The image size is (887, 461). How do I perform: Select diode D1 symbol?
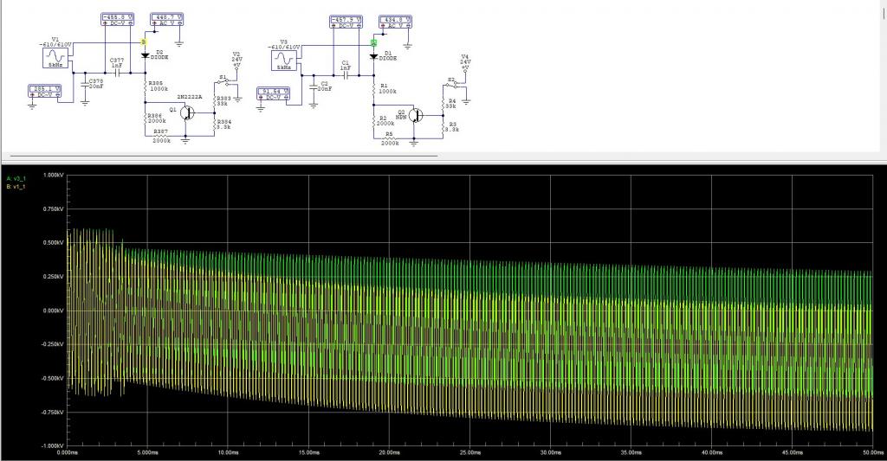click(373, 56)
